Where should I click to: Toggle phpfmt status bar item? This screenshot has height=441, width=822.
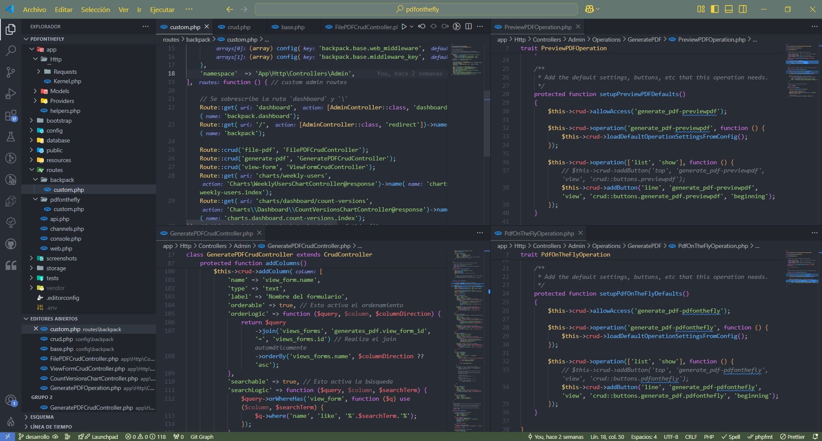coord(760,437)
